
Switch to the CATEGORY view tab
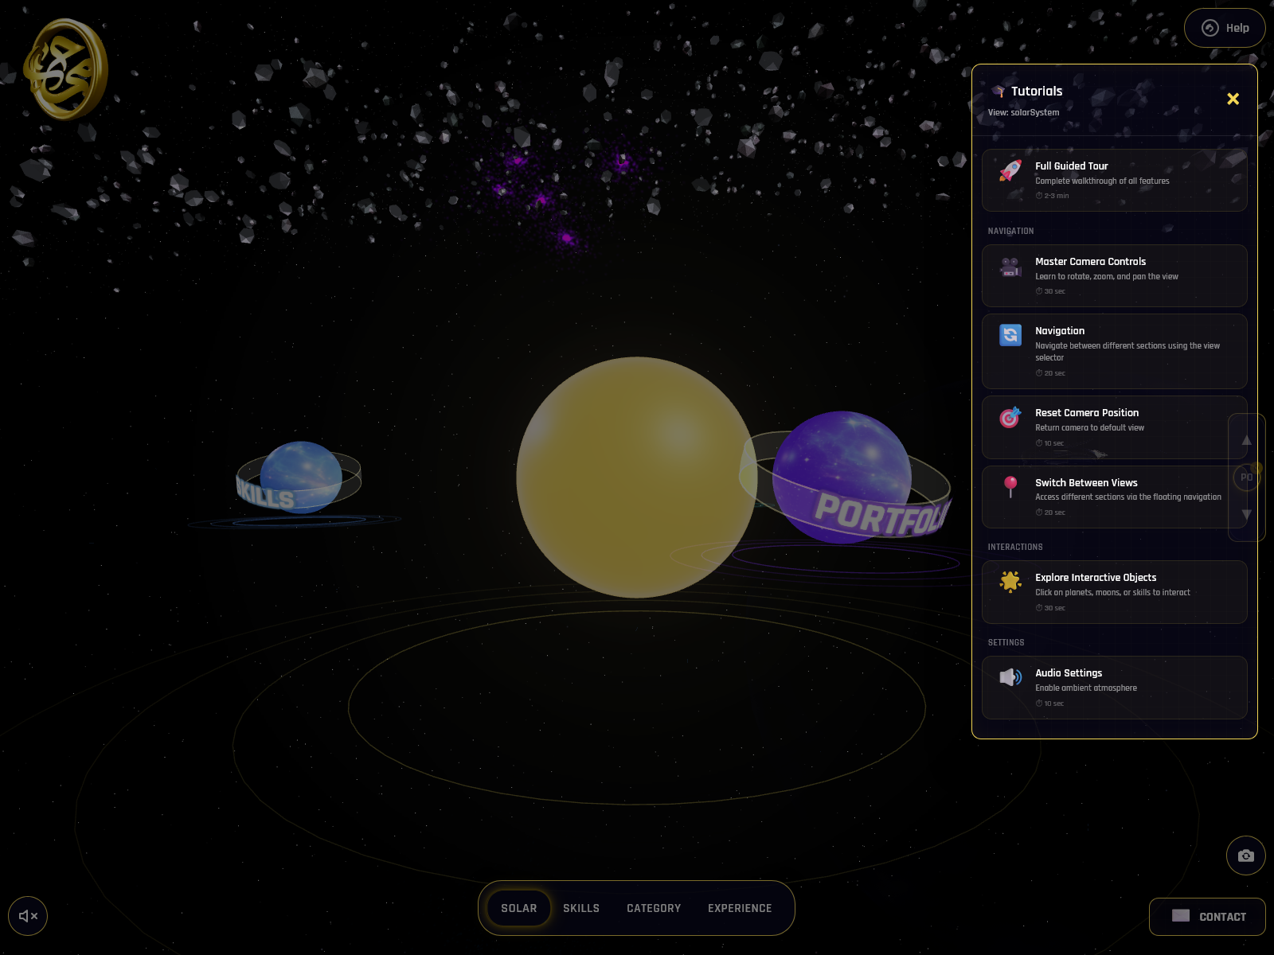coord(654,908)
